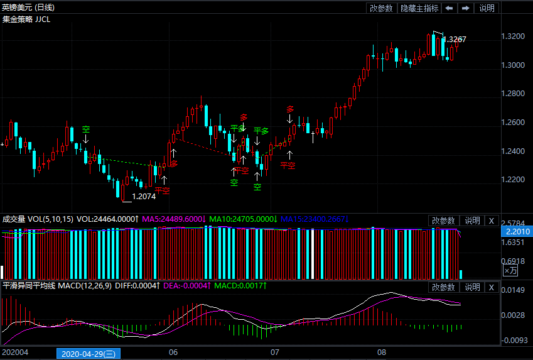Click the left arrow navigation button
This screenshot has width=533, height=360.
[449, 8]
